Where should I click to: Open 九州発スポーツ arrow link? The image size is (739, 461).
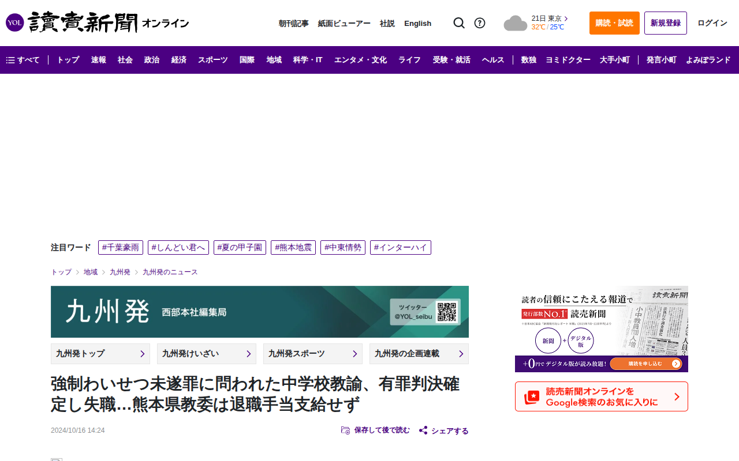coord(313,354)
